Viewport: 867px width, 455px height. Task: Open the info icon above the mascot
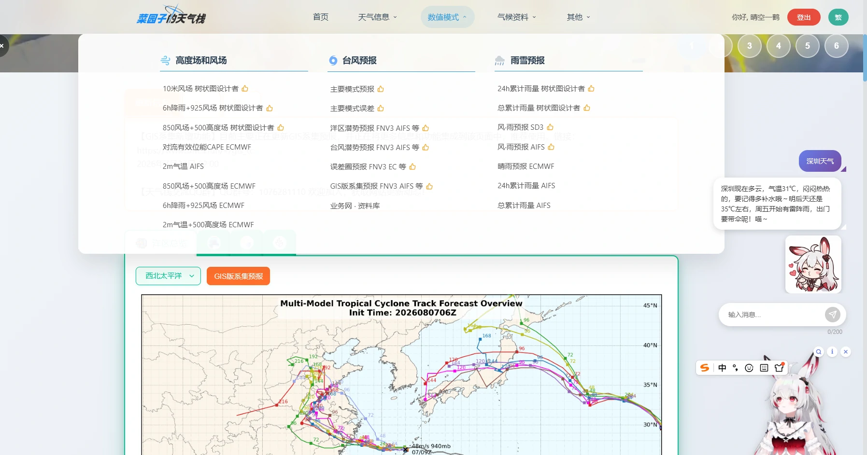click(832, 352)
